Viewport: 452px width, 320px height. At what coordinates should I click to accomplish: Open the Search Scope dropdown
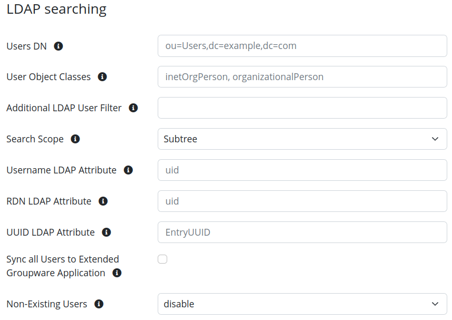tap(302, 139)
